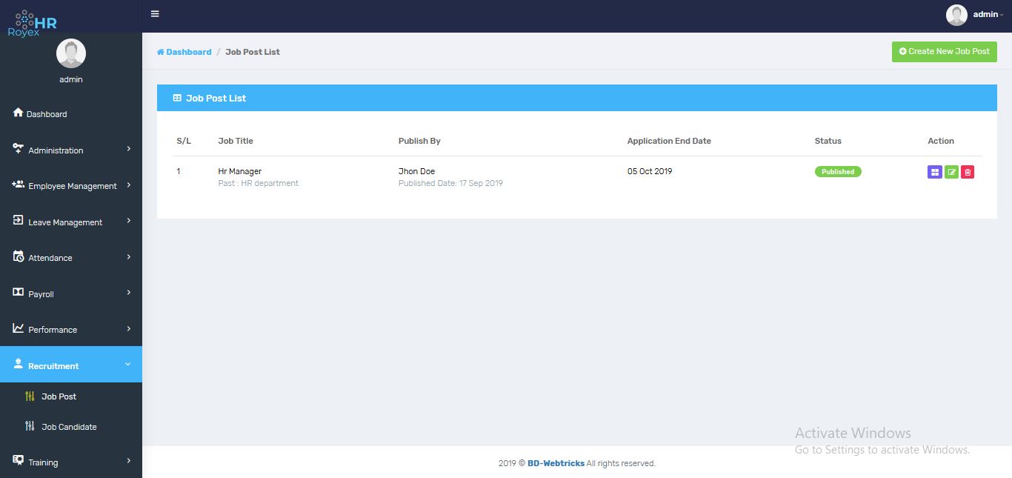Expand Payroll submenu chevron
This screenshot has width=1012, height=478.
(128, 293)
